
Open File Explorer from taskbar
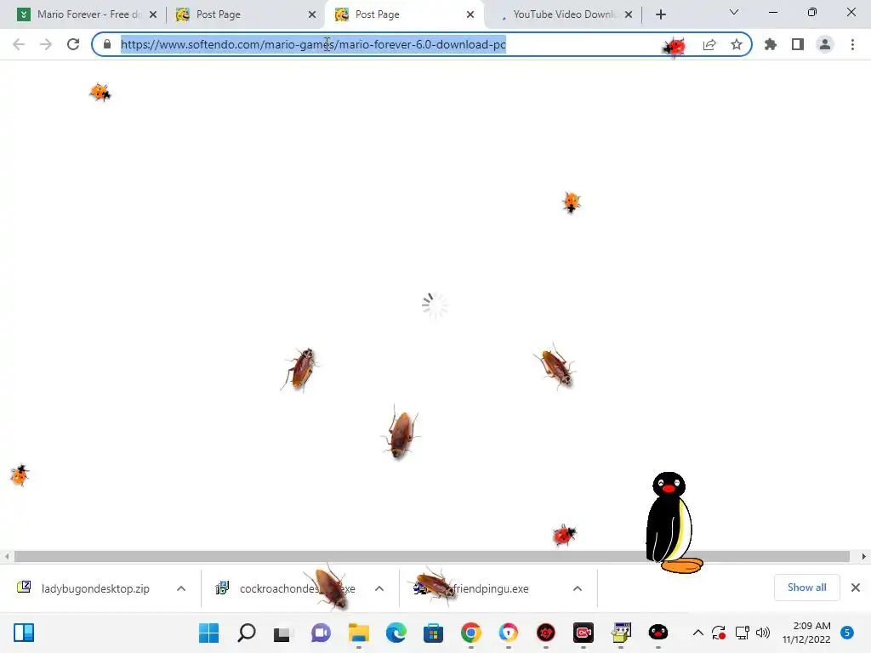359,633
